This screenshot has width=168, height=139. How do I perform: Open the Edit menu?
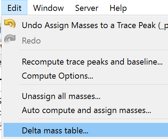click(x=14, y=8)
